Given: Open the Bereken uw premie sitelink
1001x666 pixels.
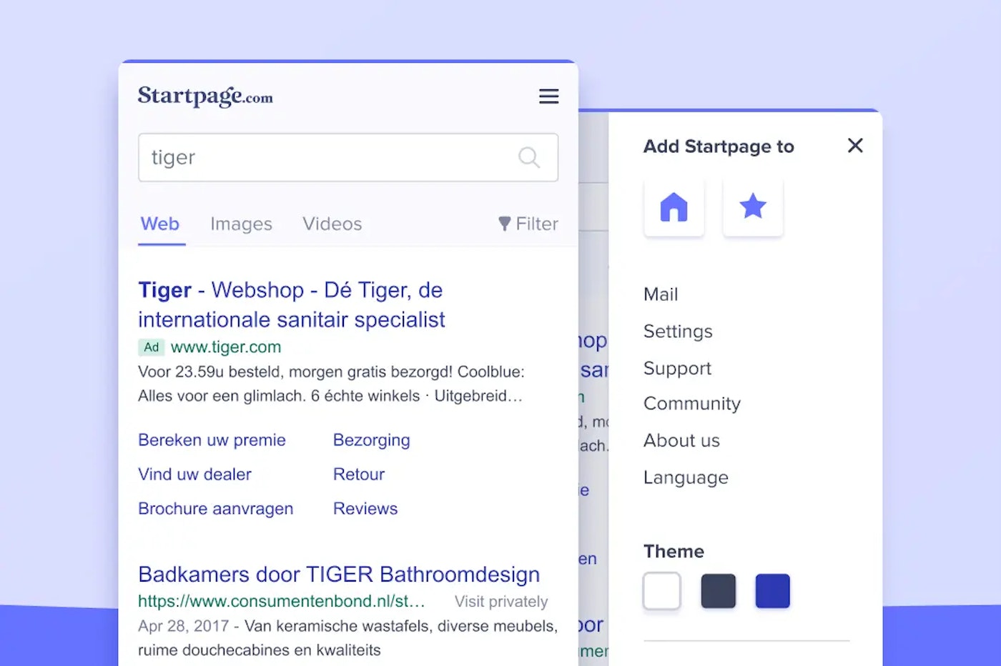Looking at the screenshot, I should [212, 440].
